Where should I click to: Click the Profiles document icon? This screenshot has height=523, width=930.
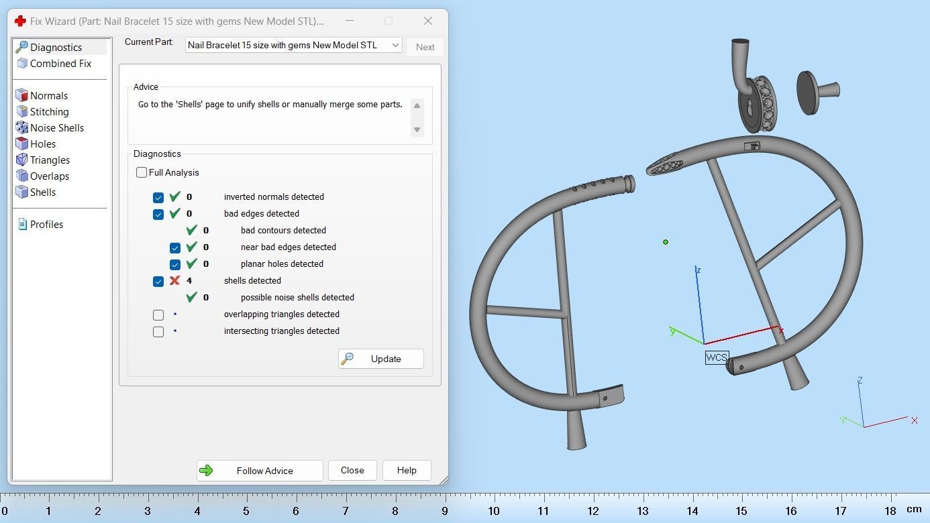tap(22, 225)
